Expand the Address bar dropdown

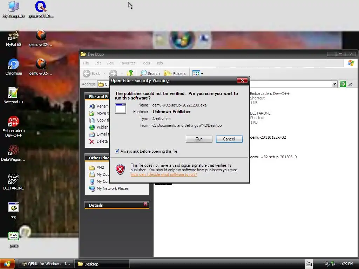coord(334,84)
